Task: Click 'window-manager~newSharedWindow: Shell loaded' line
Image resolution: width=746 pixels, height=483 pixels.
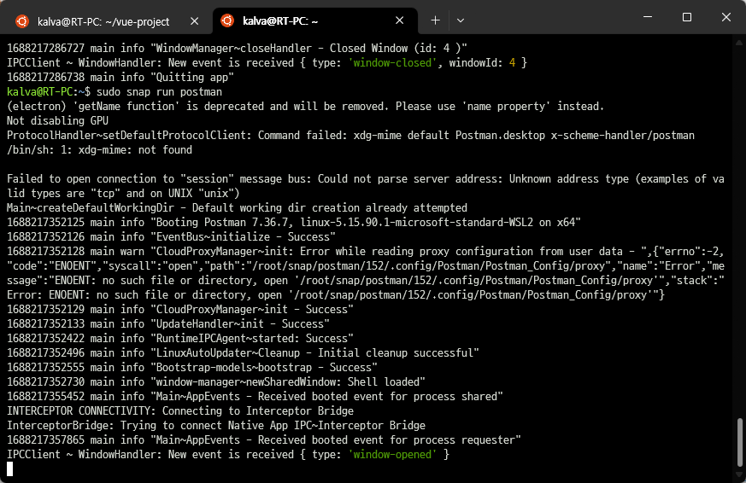Action: pos(216,381)
